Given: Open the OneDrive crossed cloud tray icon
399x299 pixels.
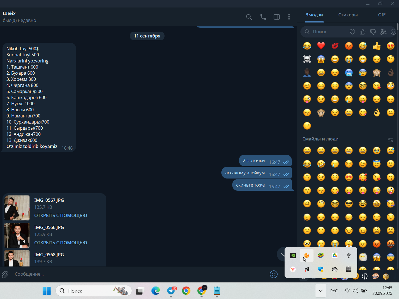Looking at the screenshot, I should pyautogui.click(x=335, y=269).
